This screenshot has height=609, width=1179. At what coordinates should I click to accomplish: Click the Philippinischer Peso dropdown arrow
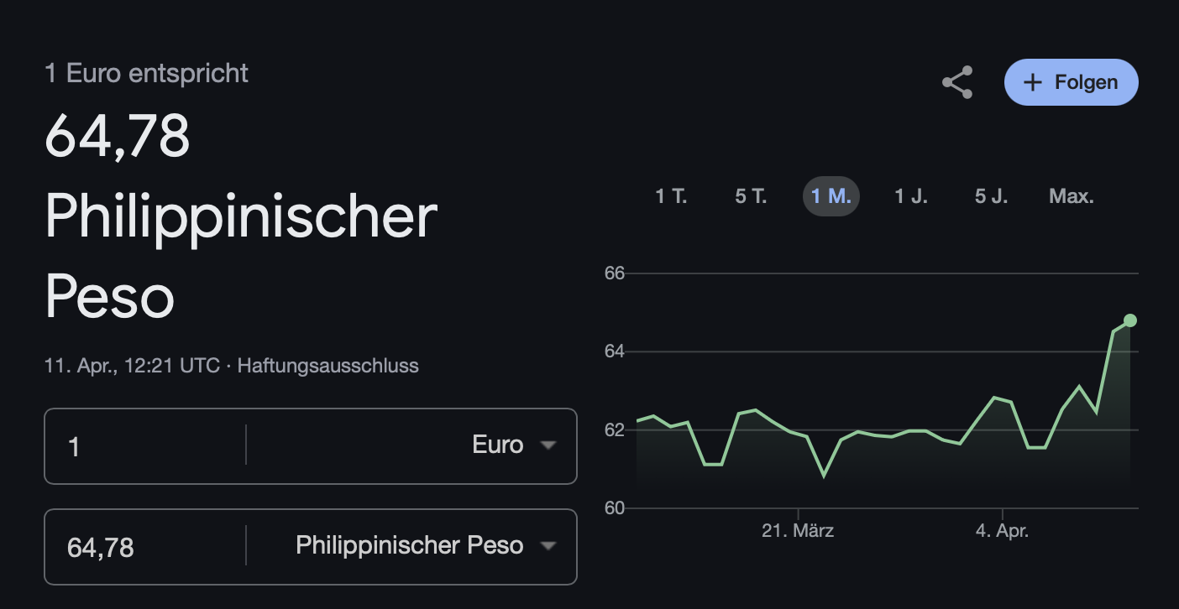tap(548, 546)
